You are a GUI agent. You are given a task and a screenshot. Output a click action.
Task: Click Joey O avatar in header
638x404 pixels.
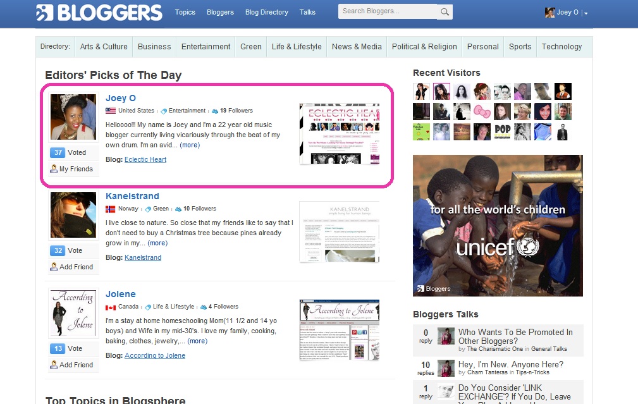(x=549, y=12)
